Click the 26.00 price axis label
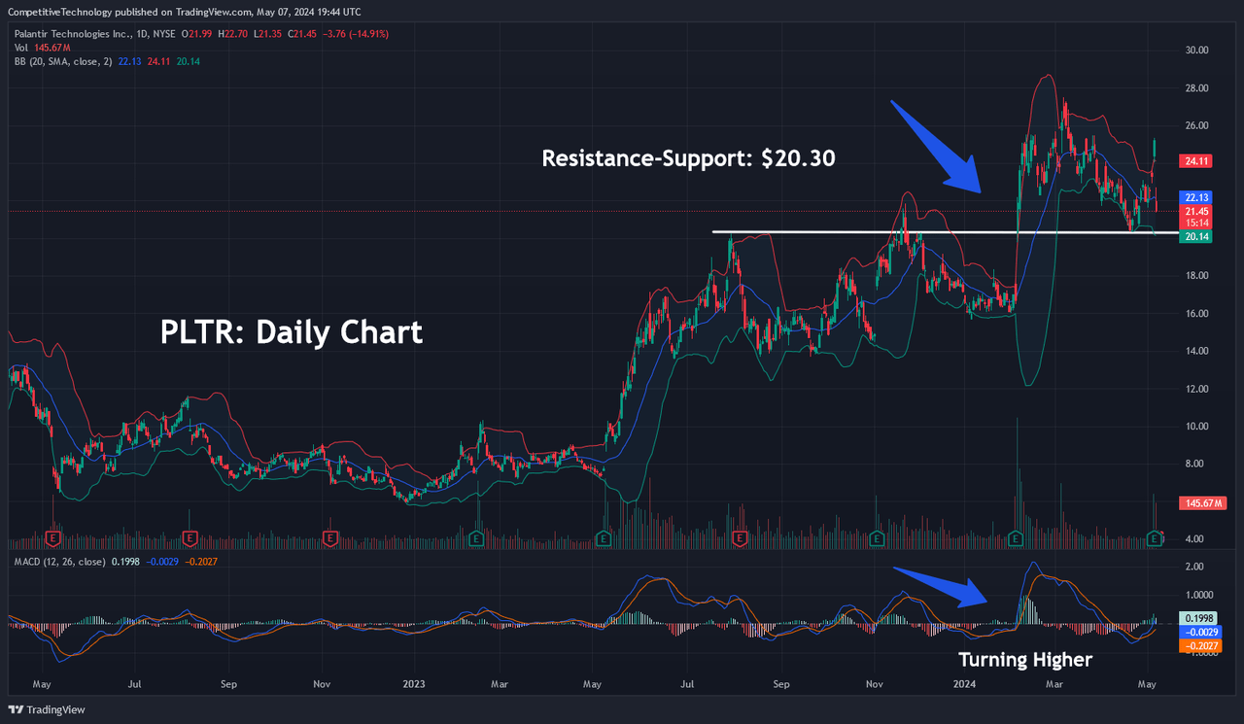 tap(1195, 125)
